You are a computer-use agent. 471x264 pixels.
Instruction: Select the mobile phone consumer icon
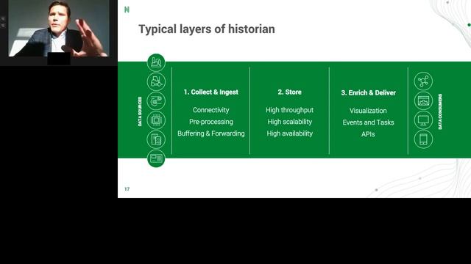[x=423, y=139]
